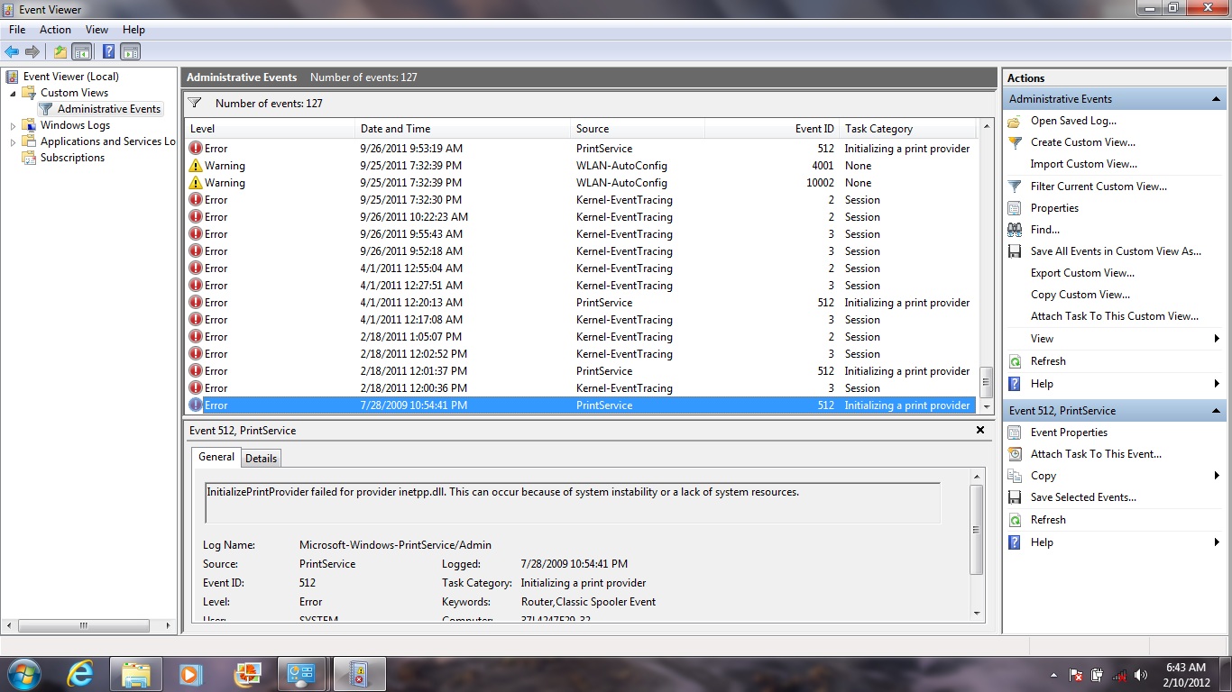Click Attach Task To This Custom View...

(1115, 316)
